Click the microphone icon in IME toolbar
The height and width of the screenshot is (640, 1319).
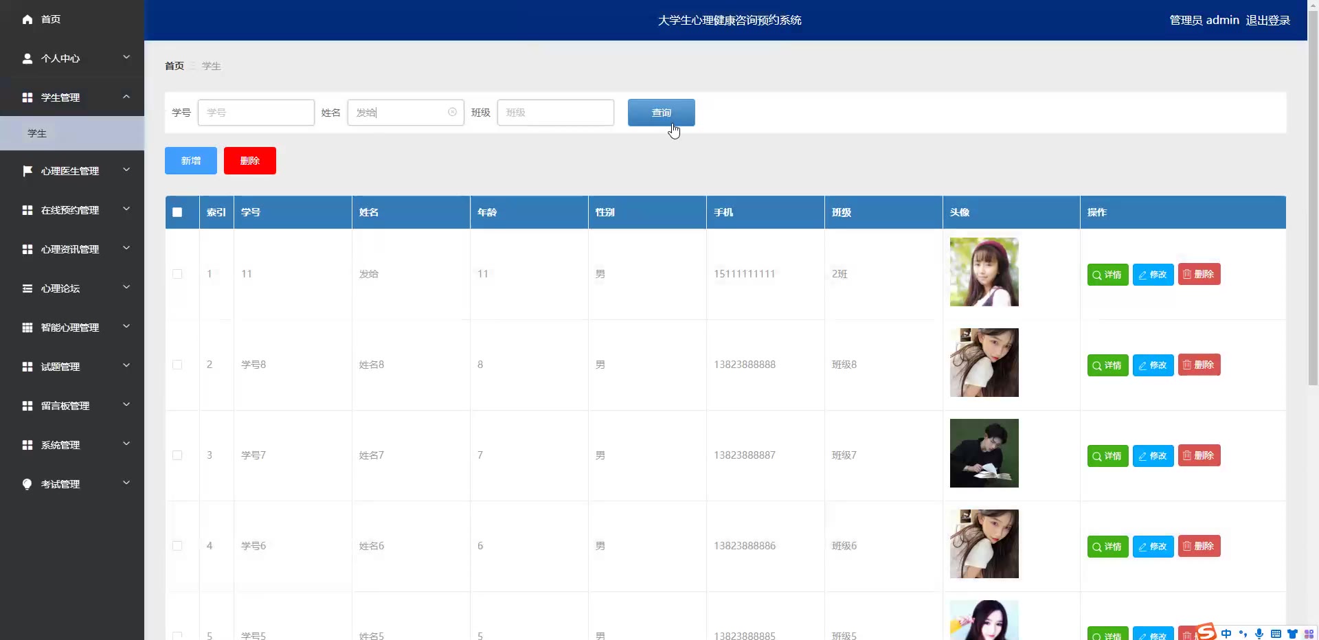(1259, 634)
